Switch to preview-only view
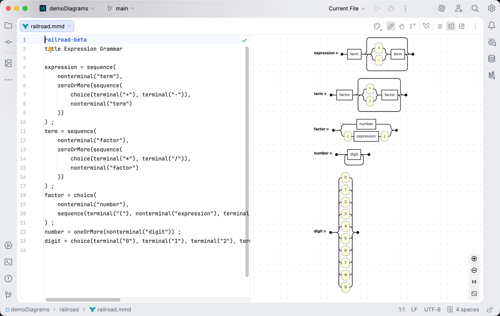This screenshot has width=500, height=316. (462, 26)
